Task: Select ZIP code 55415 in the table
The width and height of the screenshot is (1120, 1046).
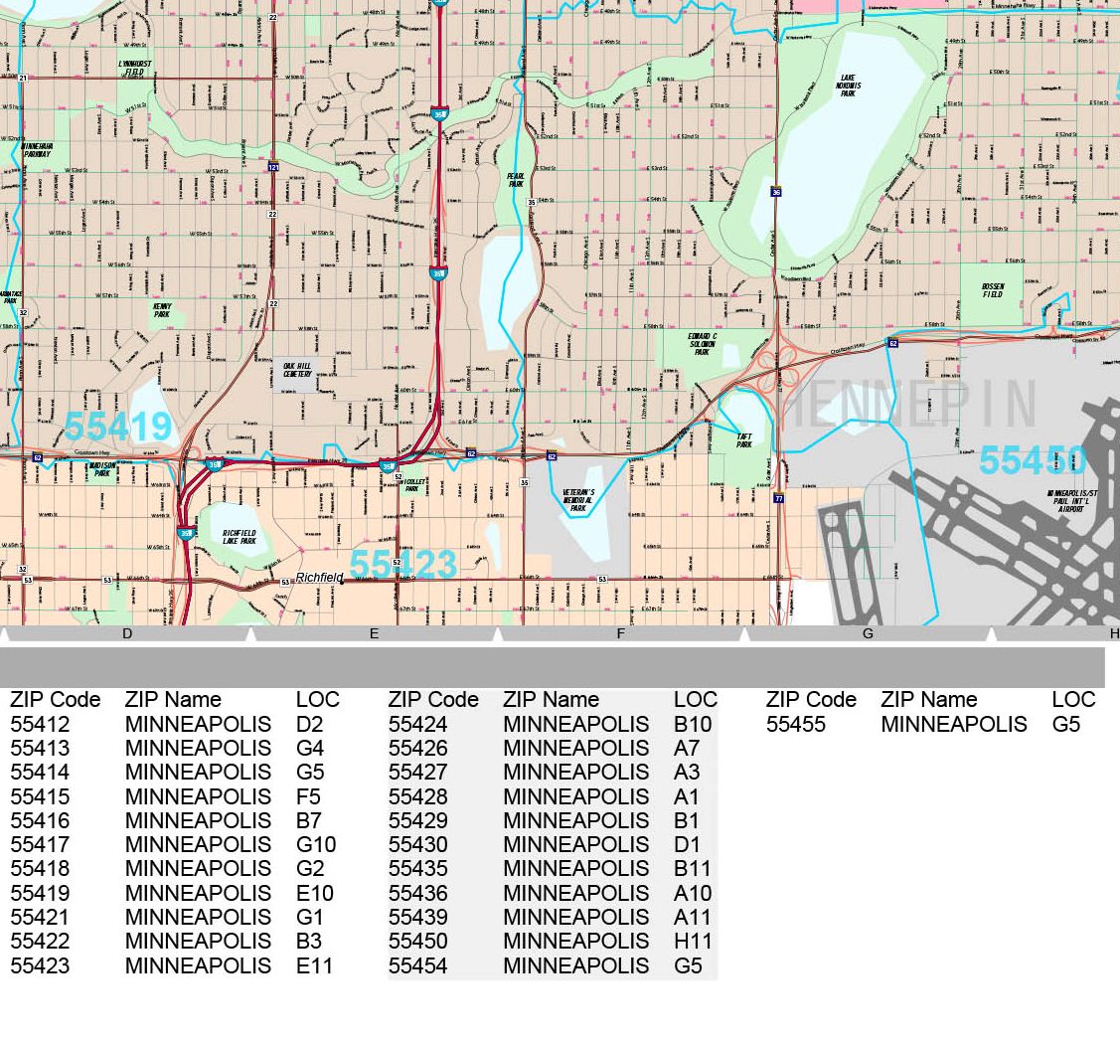Action: (x=40, y=796)
